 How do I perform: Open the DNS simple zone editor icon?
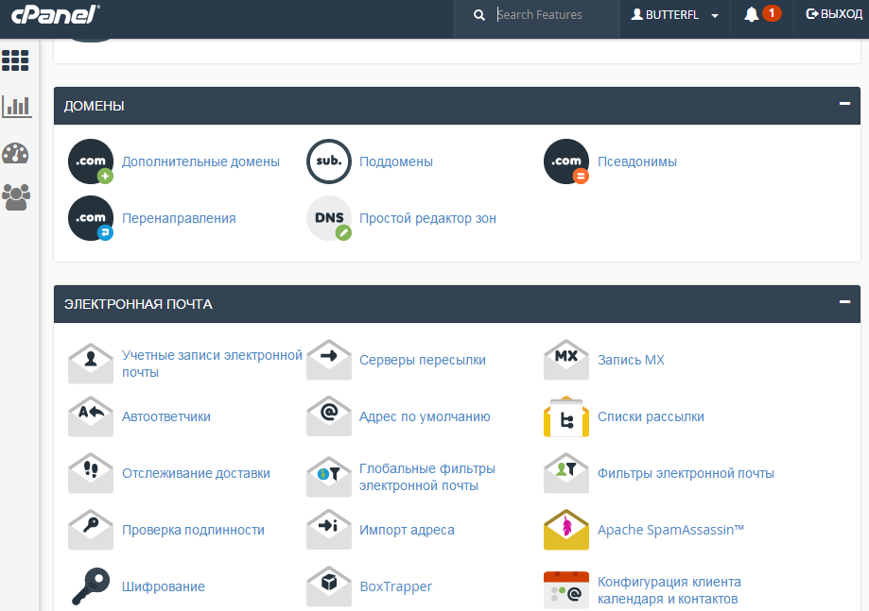click(x=329, y=218)
